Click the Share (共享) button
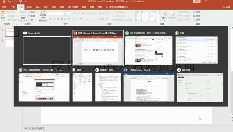Viewport: 233px width, 132px height. (226, 7)
